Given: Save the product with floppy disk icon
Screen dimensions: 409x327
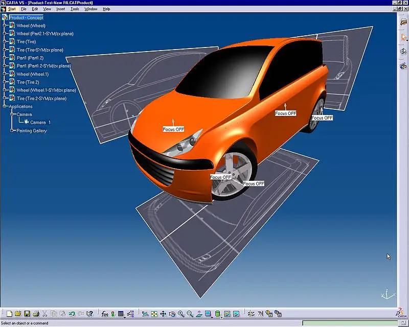Looking at the screenshot, I should point(27,314).
